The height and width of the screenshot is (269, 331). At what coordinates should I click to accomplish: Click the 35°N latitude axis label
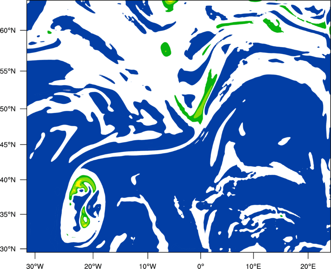click(x=8, y=214)
